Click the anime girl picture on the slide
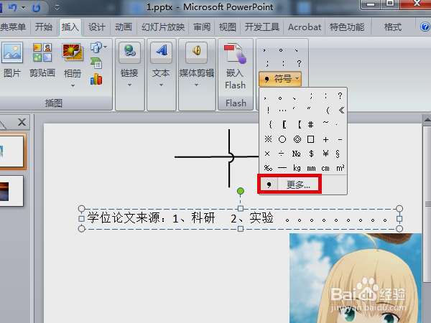 (x=356, y=278)
